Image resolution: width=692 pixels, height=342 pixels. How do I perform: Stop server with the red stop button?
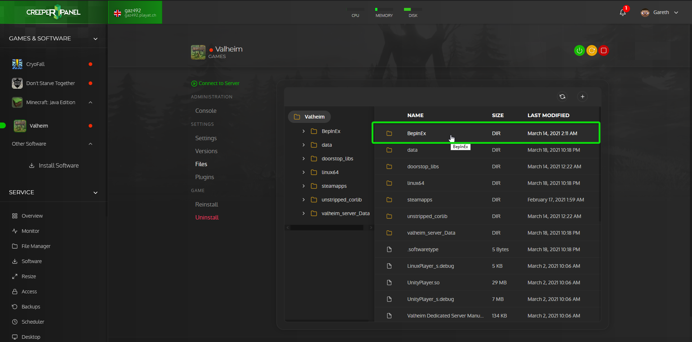(604, 50)
